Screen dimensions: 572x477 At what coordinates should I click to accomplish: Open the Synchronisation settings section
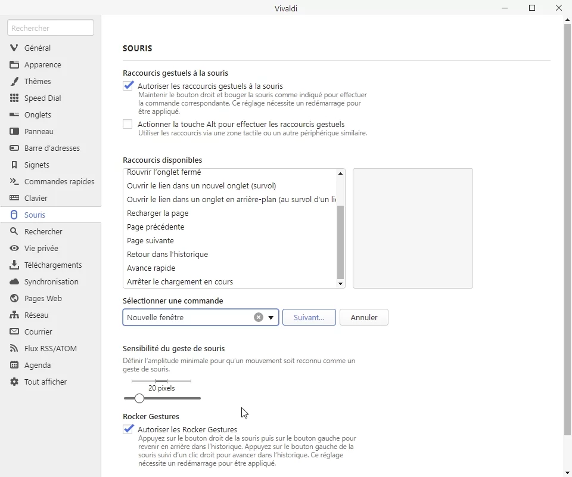[51, 282]
